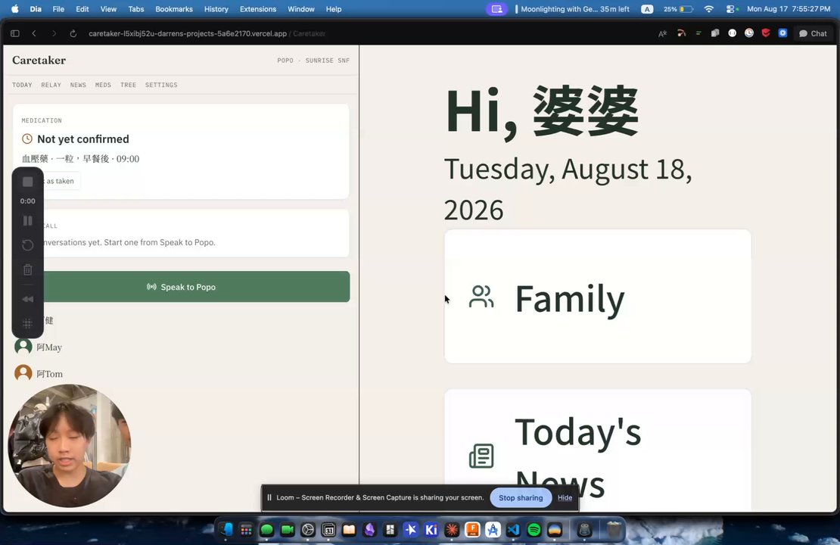Open Obsidian from the Dock

point(369,529)
